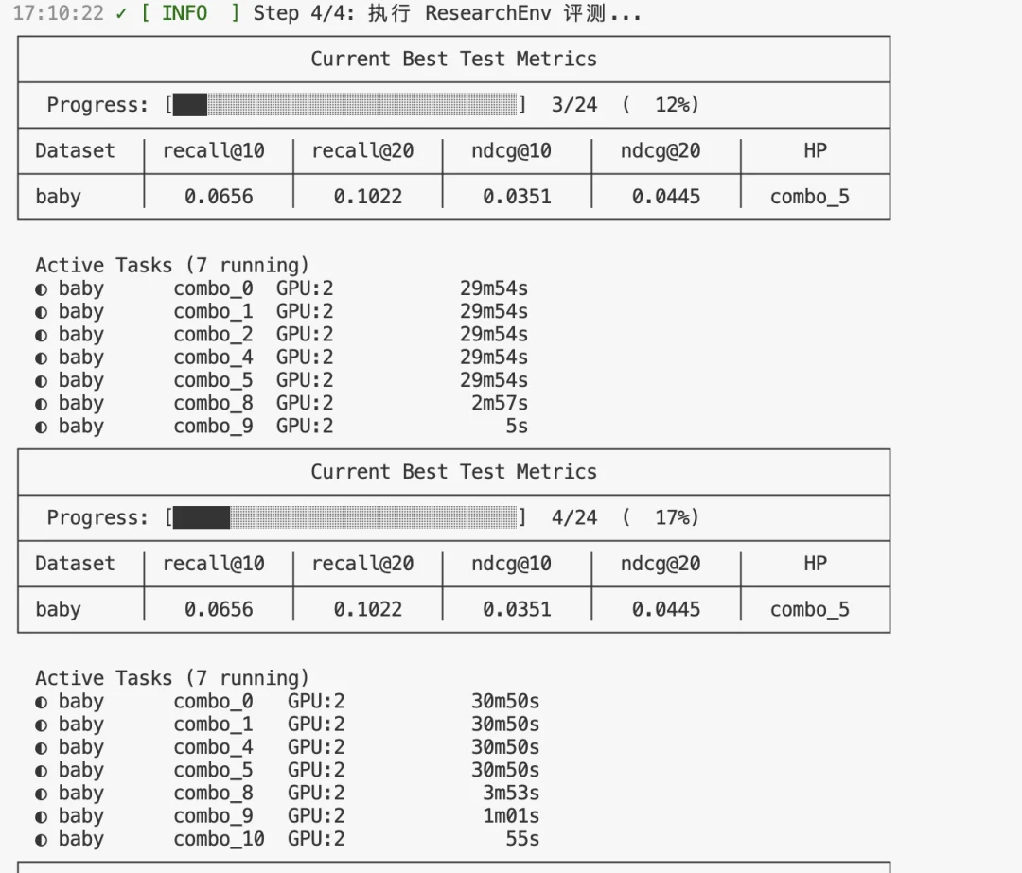The width and height of the screenshot is (1022, 873).
Task: Click the progress bar showing 4/24
Action: [x=345, y=517]
